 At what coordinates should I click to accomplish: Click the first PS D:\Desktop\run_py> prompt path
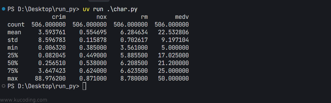43,9
